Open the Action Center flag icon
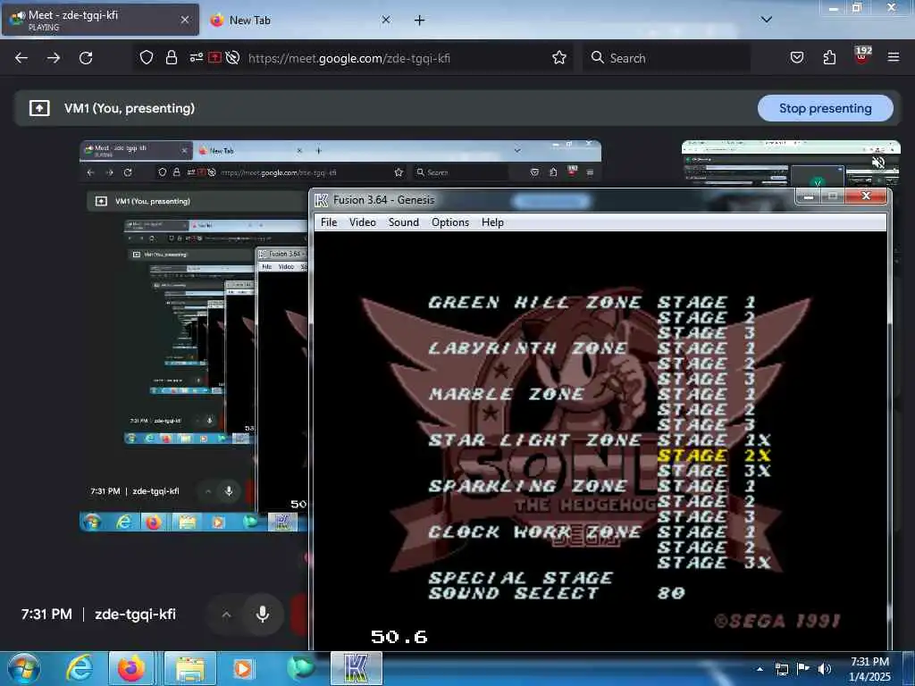This screenshot has height=686, width=915. point(803,669)
